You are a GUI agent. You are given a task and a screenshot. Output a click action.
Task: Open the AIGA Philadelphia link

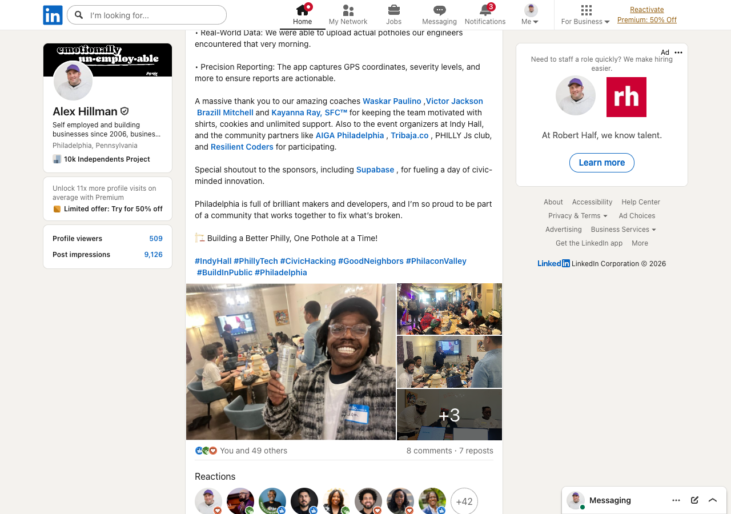tap(350, 135)
